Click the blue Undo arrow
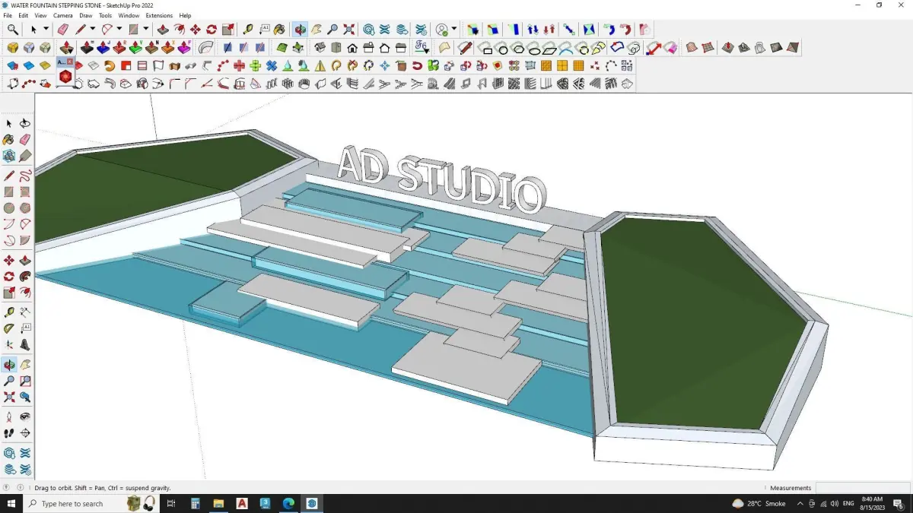913x513 pixels. pos(611,30)
